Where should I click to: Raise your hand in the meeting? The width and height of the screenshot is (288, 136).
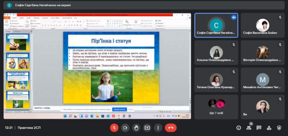136,128
